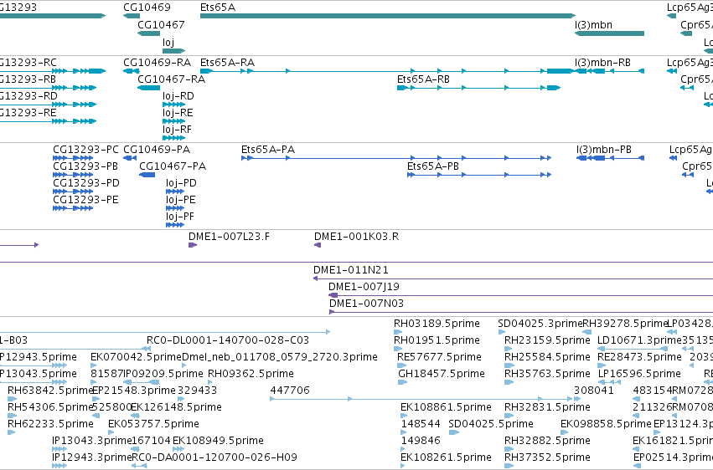Click the CG10469 gene label
The width and height of the screenshot is (713, 470).
tap(147, 8)
